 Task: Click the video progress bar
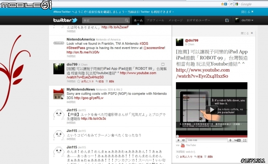click(211, 136)
